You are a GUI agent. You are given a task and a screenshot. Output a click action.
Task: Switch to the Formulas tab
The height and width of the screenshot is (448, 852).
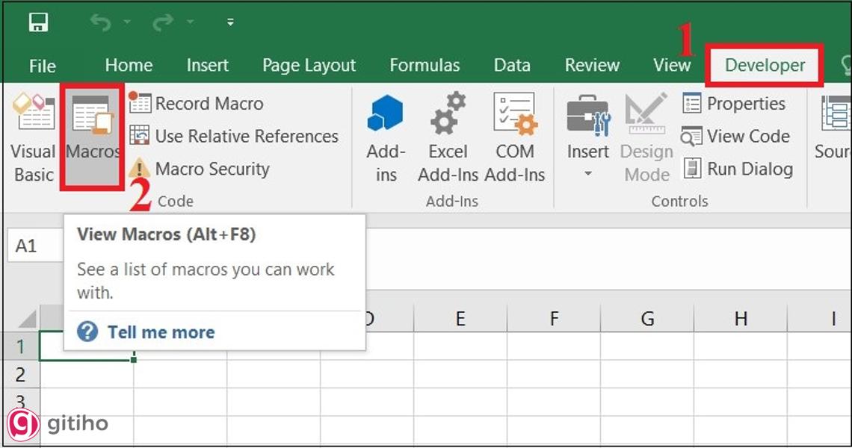pos(425,65)
